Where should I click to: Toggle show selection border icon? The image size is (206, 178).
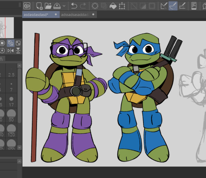click(152, 6)
